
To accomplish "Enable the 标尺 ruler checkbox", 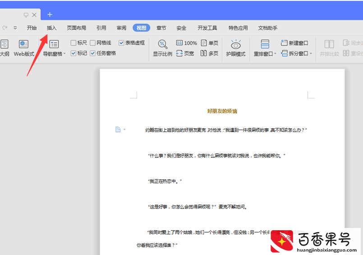I will click(74, 43).
